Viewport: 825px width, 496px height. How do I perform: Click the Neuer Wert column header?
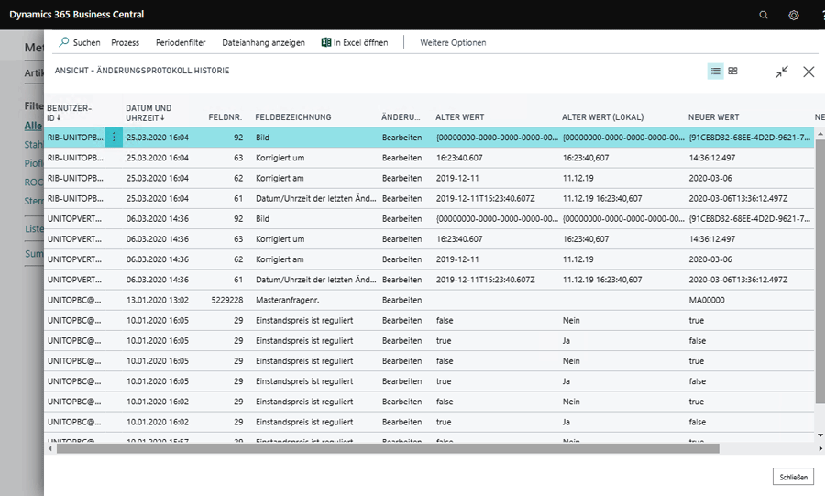pos(713,117)
